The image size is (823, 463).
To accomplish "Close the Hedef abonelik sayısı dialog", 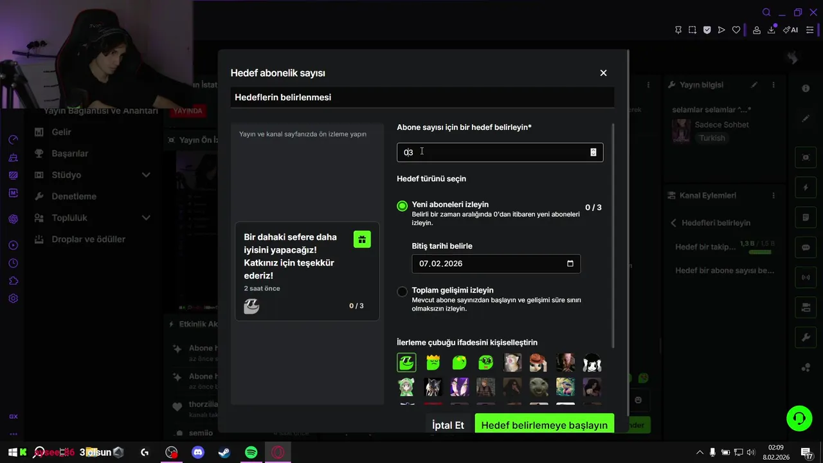I will click(603, 73).
